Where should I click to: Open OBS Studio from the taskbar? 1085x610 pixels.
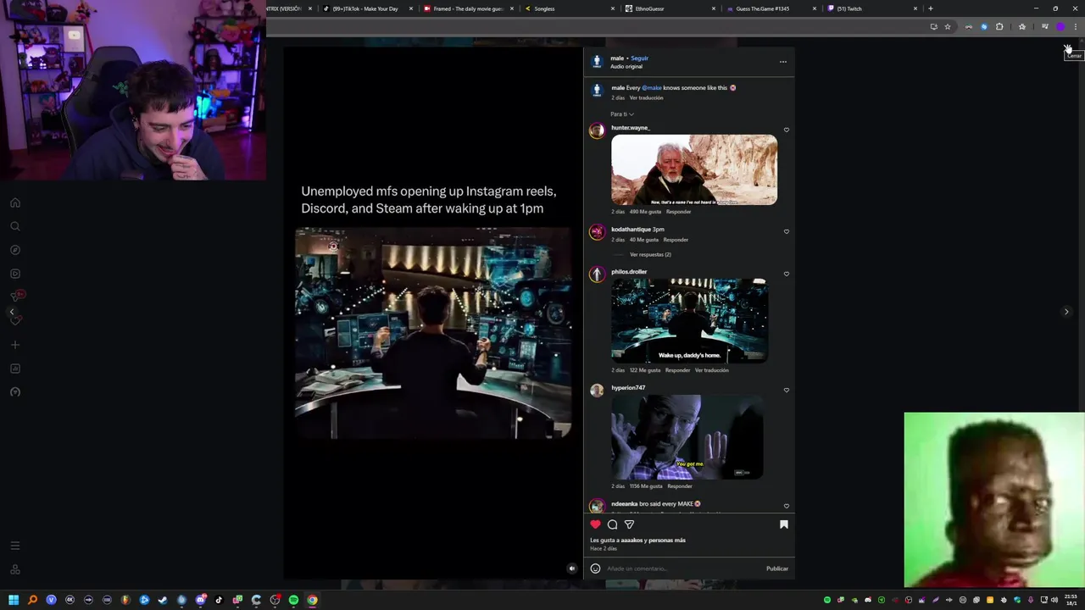tap(275, 600)
